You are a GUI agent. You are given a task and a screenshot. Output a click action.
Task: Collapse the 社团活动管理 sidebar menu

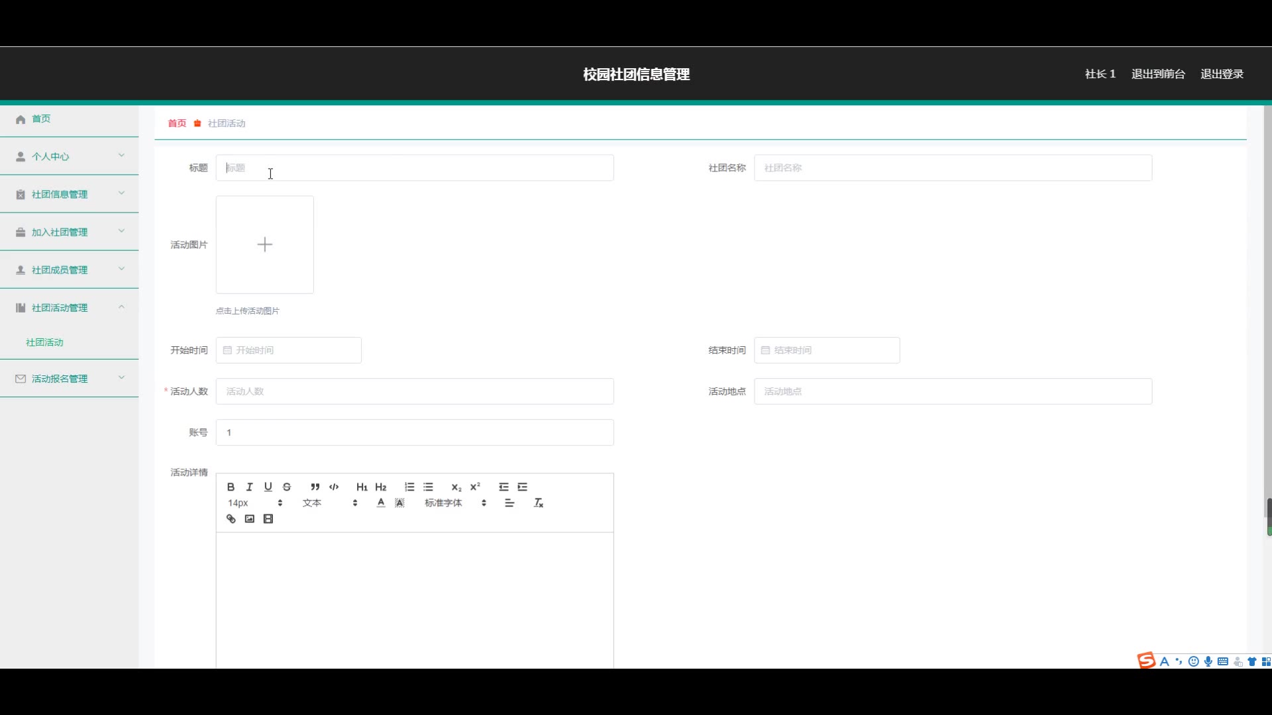69,307
